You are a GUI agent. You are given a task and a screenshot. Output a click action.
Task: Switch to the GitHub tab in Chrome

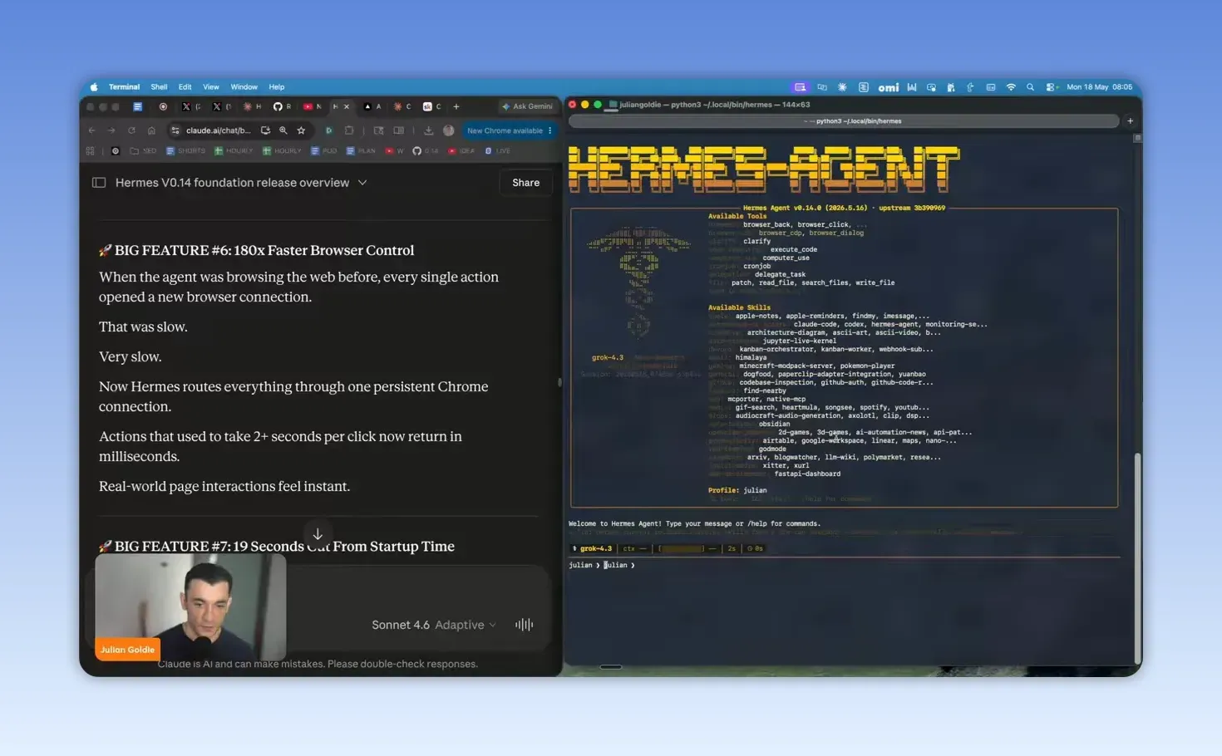[x=282, y=106]
